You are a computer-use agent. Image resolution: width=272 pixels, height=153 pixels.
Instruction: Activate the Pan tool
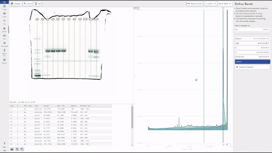click(38, 4)
